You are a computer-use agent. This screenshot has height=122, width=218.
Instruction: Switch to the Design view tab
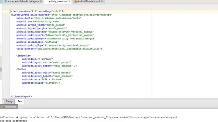pos(10,101)
